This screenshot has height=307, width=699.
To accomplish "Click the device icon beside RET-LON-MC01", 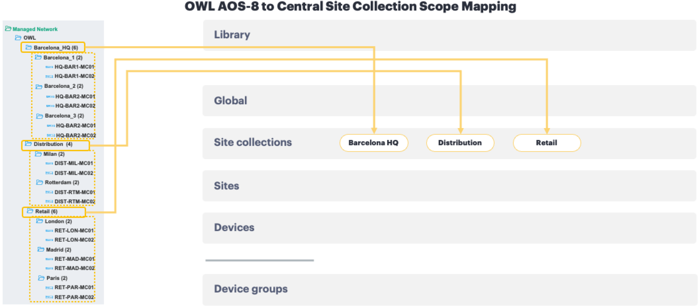I will click(49, 230).
